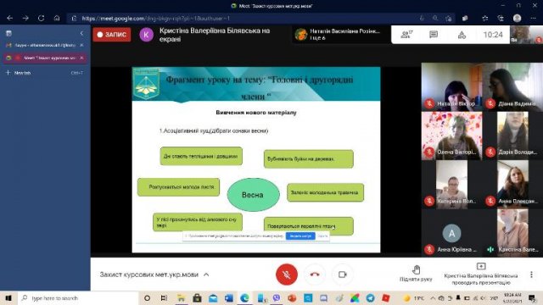
Task: Open the three-dot more options menu
Action: 531,274
